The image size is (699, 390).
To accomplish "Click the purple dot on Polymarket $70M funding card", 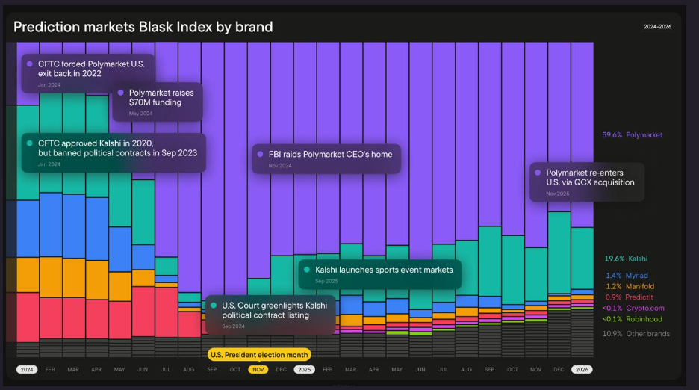I will [x=121, y=93].
